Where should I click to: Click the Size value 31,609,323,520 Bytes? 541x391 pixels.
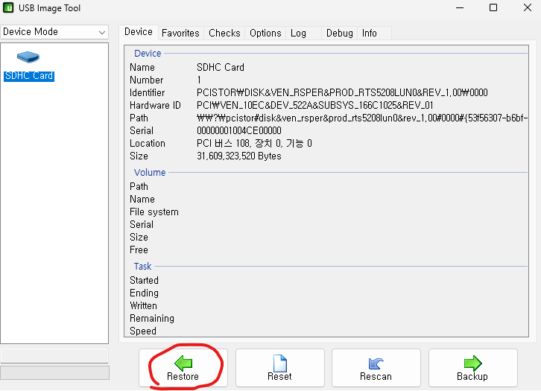click(x=239, y=156)
